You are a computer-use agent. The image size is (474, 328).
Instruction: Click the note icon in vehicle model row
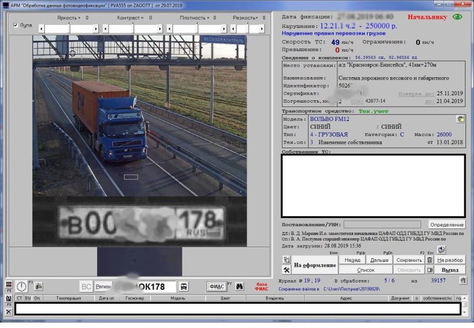460,119
